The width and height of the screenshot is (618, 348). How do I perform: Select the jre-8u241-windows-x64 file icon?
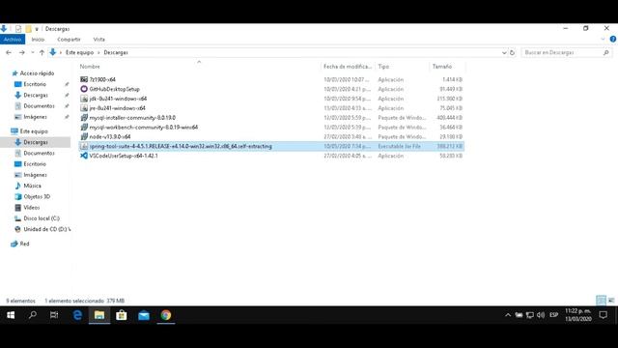(84, 108)
